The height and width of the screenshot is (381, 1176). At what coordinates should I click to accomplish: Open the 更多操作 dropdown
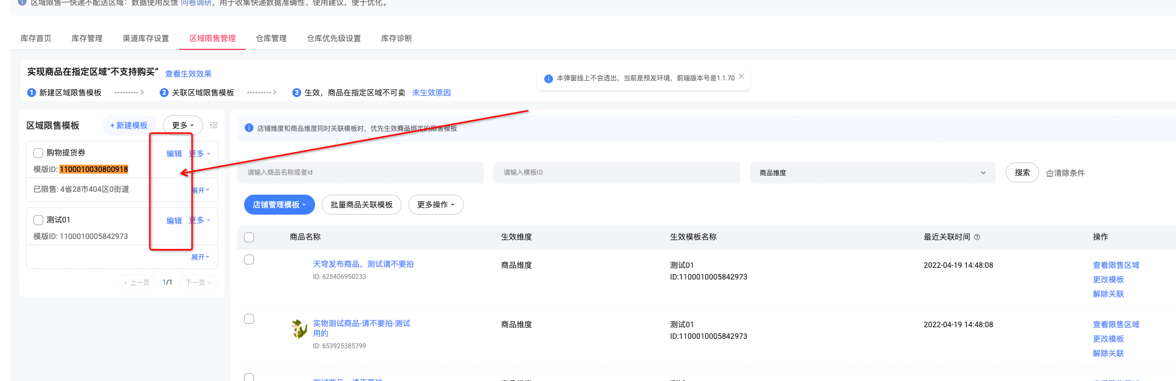436,205
